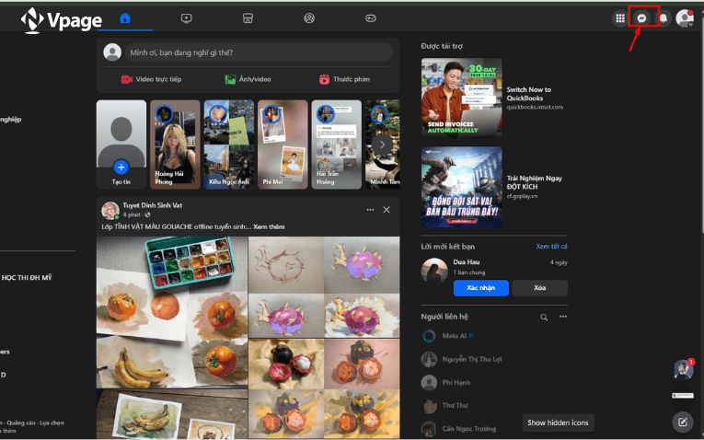Viewport: 704px width, 440px height.
Task: Open Trải Nghiệm Ngay ĐỘT KÍCH link
Action: pyautogui.click(x=535, y=182)
